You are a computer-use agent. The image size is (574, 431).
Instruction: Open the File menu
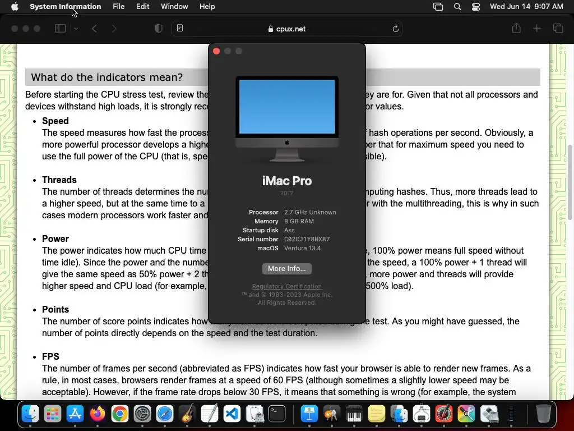tap(119, 7)
